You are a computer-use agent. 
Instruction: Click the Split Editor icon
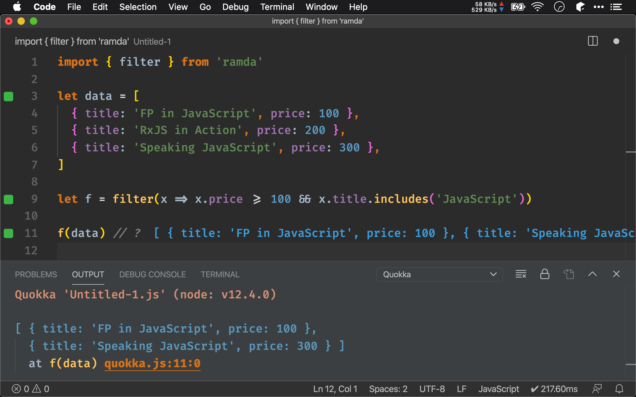(x=593, y=41)
